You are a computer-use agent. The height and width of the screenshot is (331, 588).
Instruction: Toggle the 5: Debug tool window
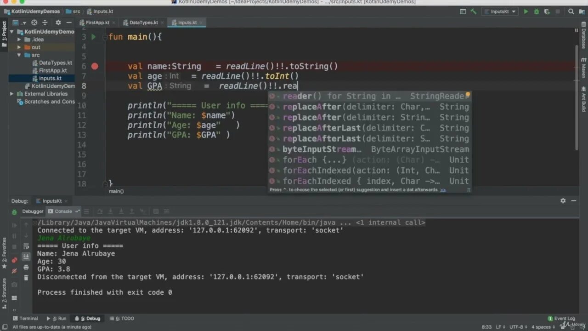[x=87, y=318]
